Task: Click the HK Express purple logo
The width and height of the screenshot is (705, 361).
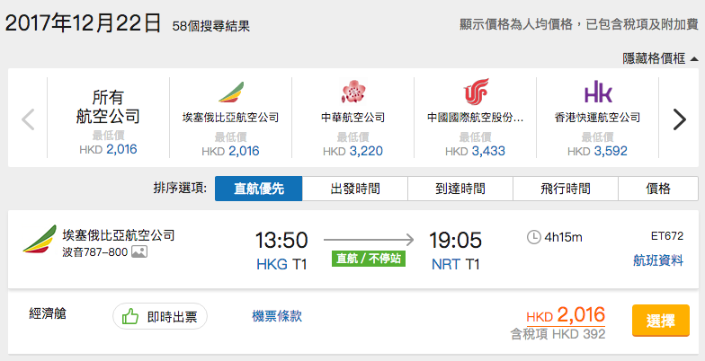Action: (598, 92)
